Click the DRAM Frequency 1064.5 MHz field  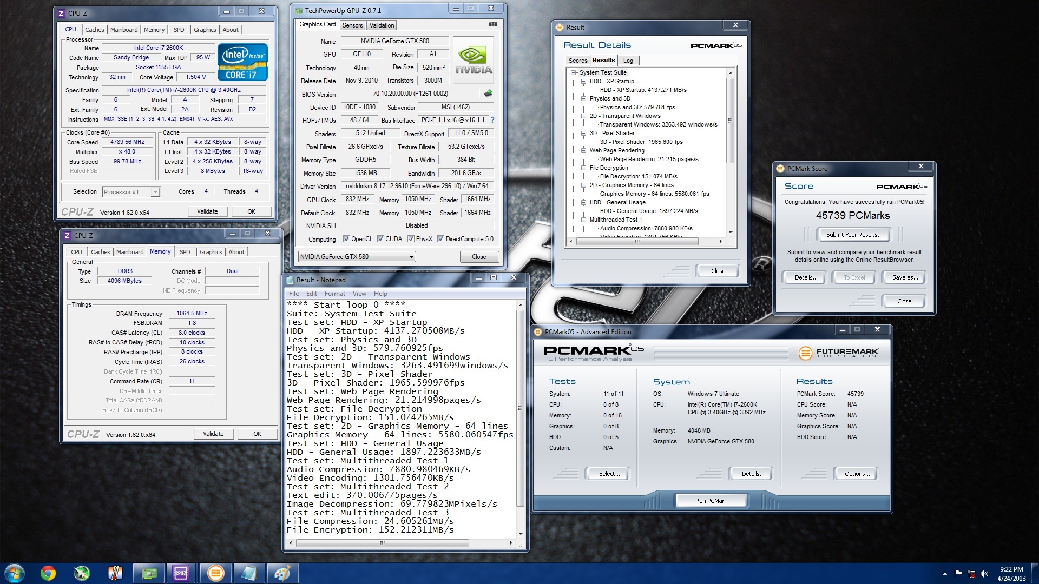[192, 313]
